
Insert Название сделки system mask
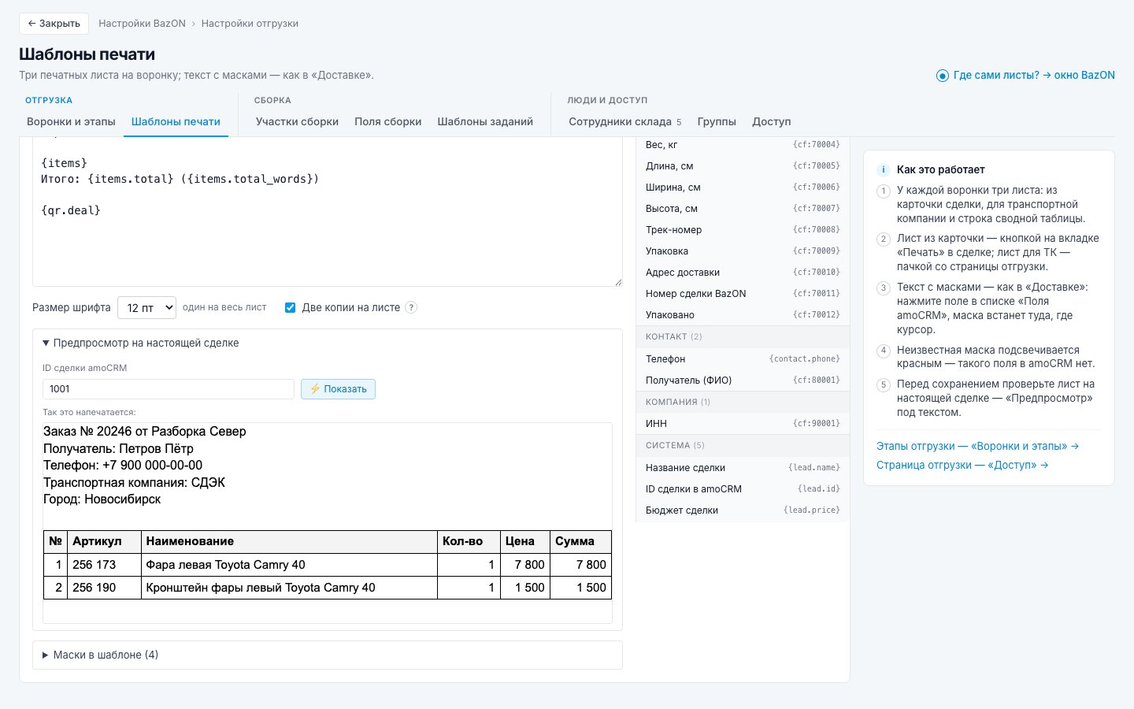743,468
